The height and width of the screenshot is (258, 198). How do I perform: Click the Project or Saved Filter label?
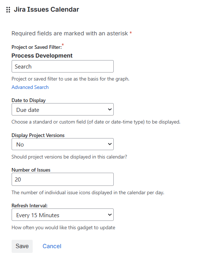pos(37,47)
